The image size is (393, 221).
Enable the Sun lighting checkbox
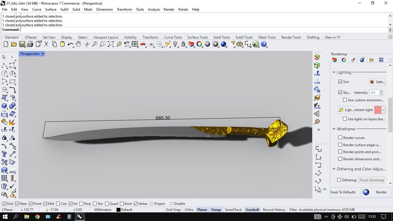tap(340, 81)
